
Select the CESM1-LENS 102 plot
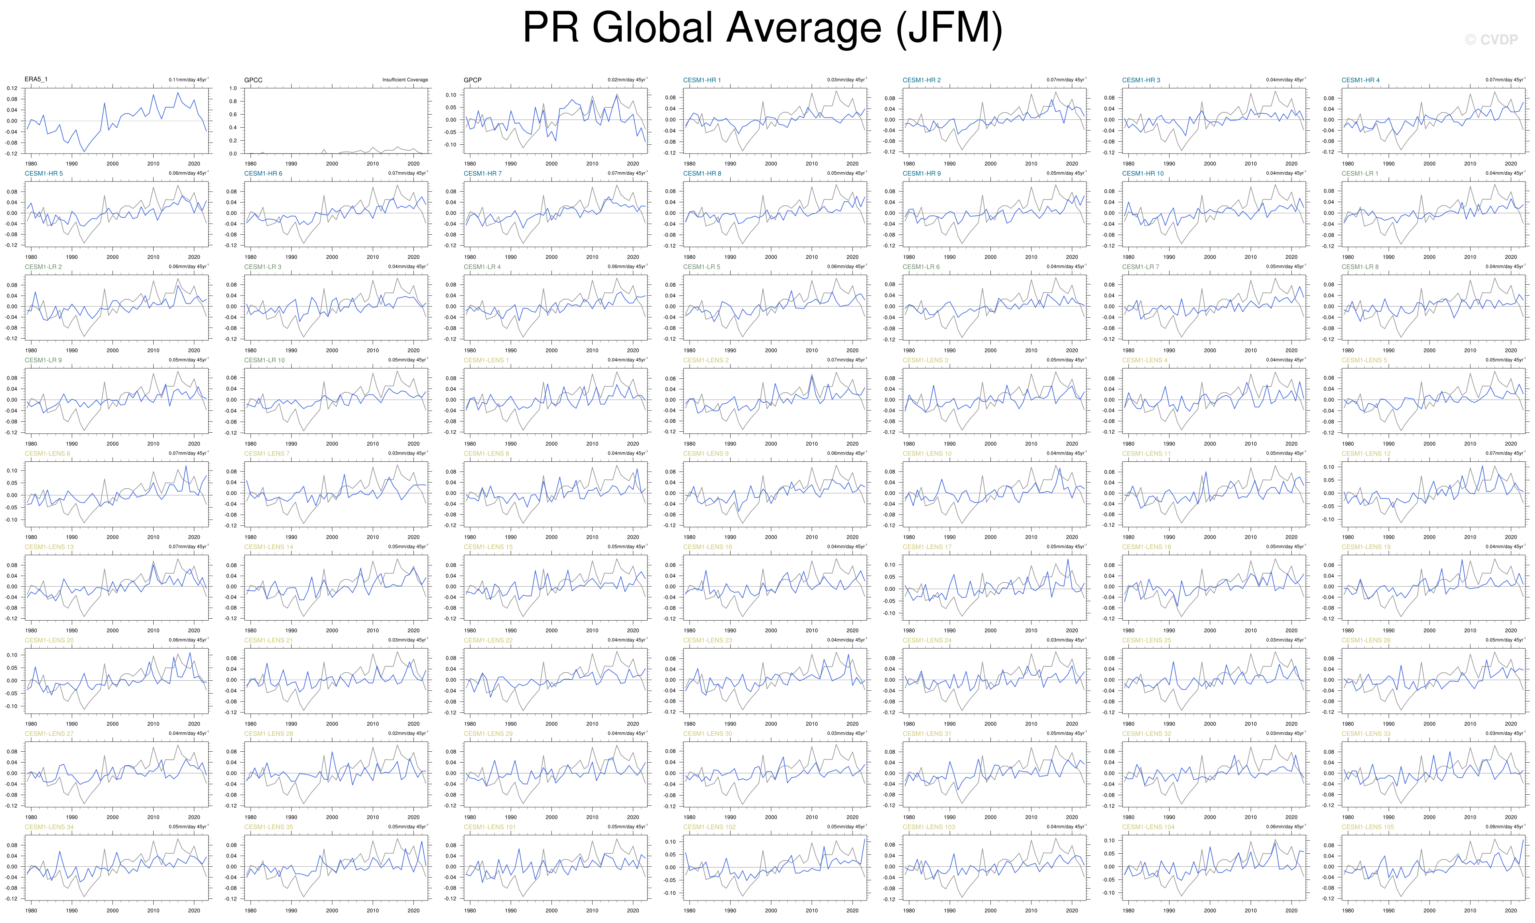coord(775,867)
